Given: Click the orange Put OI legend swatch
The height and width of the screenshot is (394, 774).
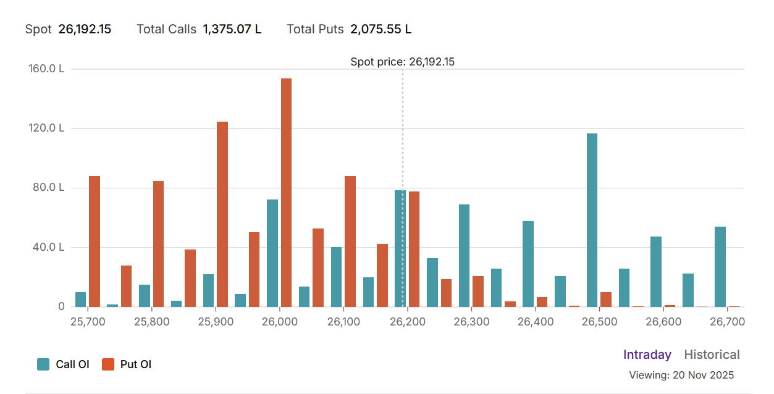Looking at the screenshot, I should click(x=108, y=364).
